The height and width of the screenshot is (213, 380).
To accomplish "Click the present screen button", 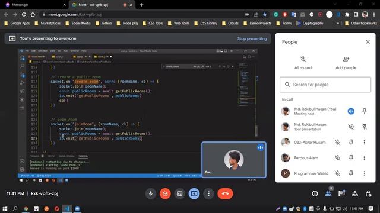I will click(x=194, y=193).
